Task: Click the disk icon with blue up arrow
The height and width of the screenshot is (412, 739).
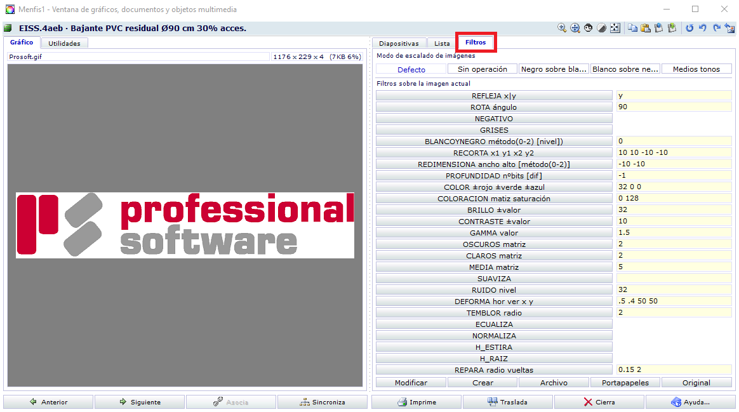Action: tap(659, 29)
